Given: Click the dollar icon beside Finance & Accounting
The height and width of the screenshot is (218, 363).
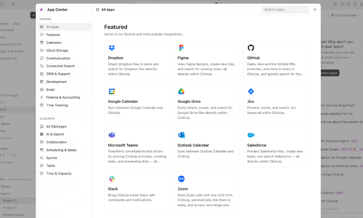Looking at the screenshot, I should [42, 97].
